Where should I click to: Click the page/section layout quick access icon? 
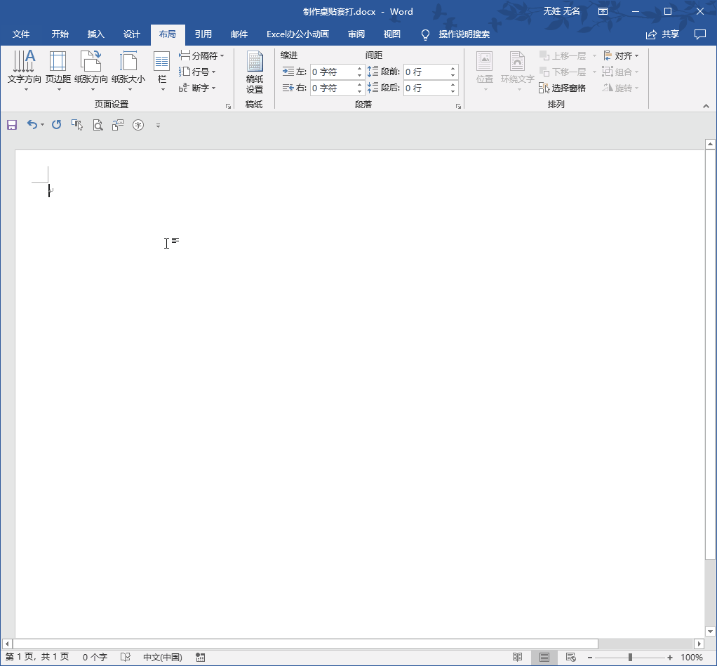point(118,125)
